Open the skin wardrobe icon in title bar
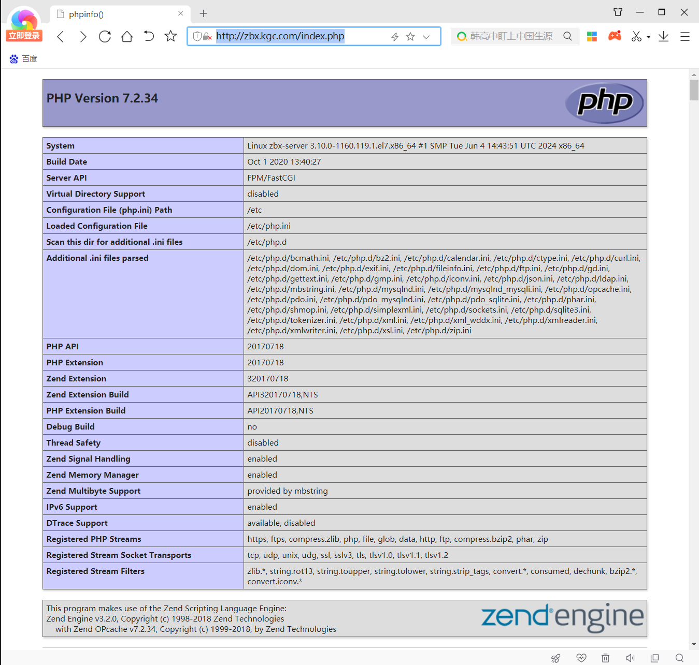 pyautogui.click(x=618, y=12)
